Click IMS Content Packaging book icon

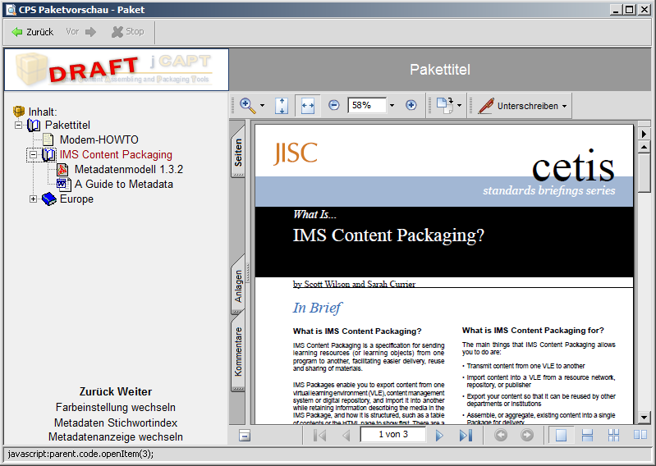[x=48, y=154]
